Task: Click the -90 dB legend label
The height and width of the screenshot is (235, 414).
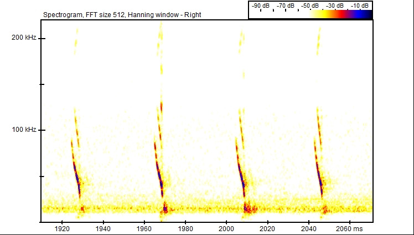Action: click(x=260, y=6)
